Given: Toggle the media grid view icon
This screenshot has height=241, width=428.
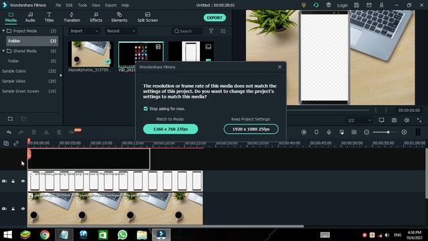Looking at the screenshot, I should [223, 31].
